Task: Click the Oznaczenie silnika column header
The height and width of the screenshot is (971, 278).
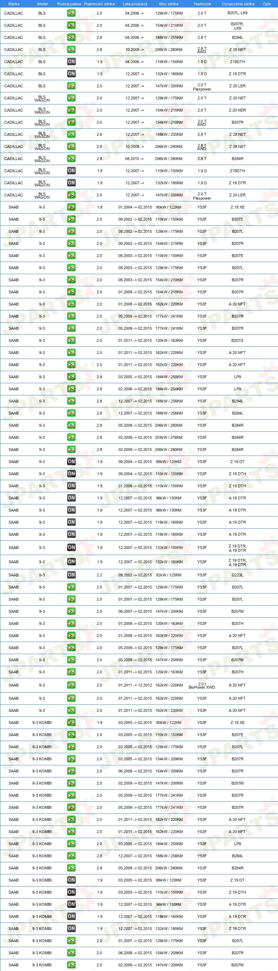Action: (238, 4)
